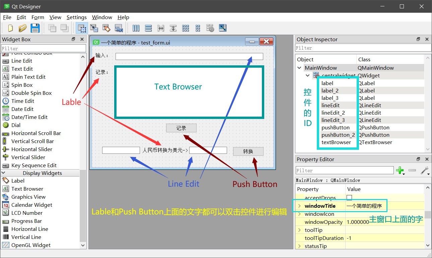Click the Lay Out in a Grid icon
Screen dimensions: 432x258
coord(185,28)
